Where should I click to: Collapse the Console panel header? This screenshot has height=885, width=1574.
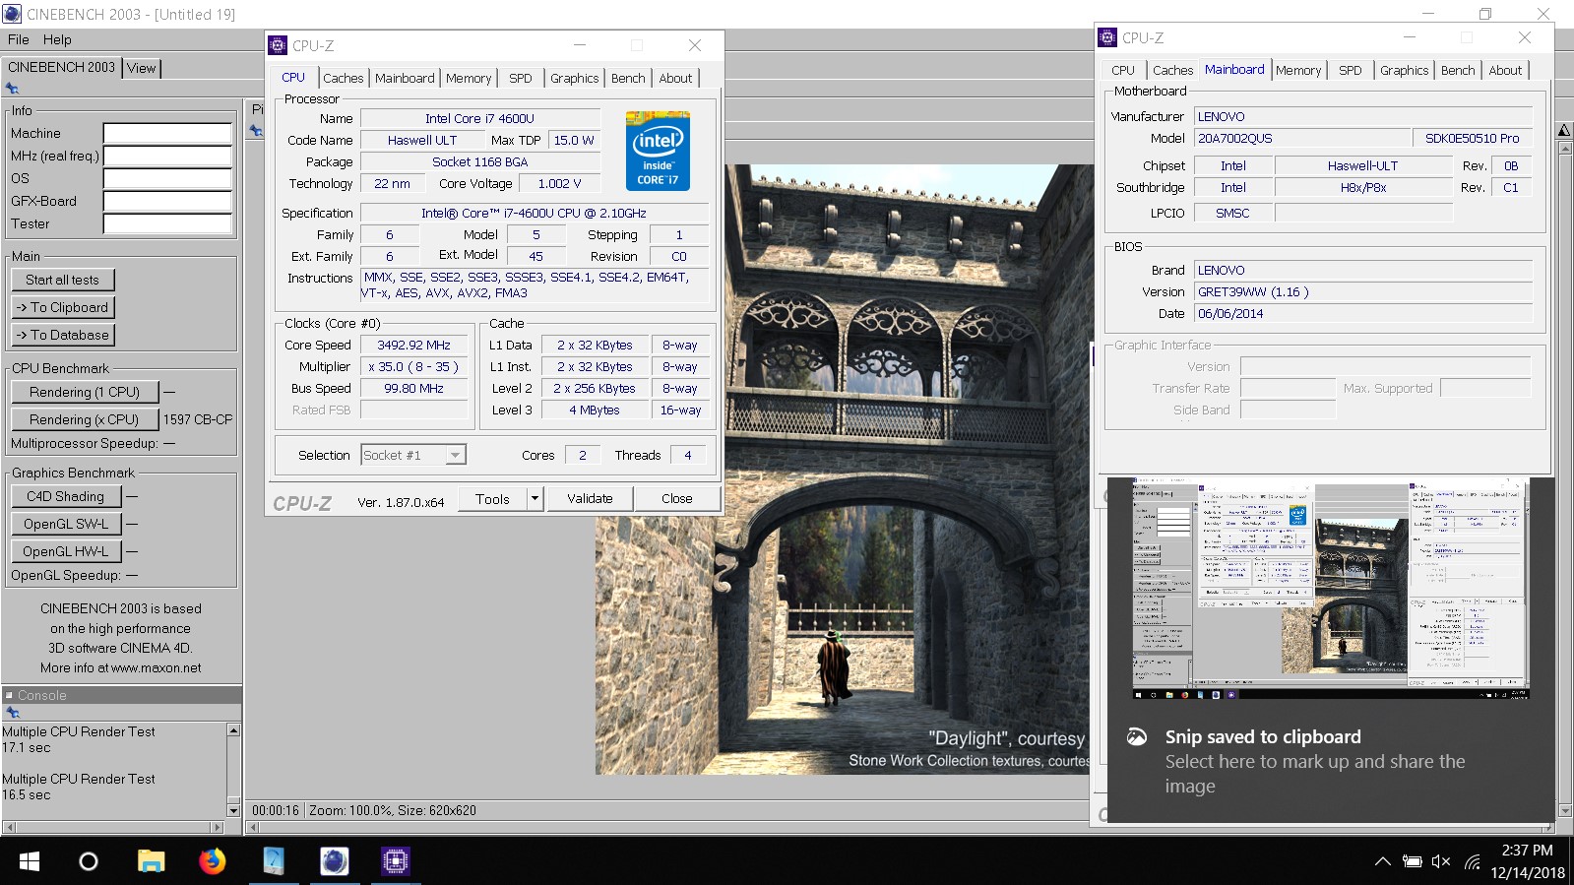[121, 695]
